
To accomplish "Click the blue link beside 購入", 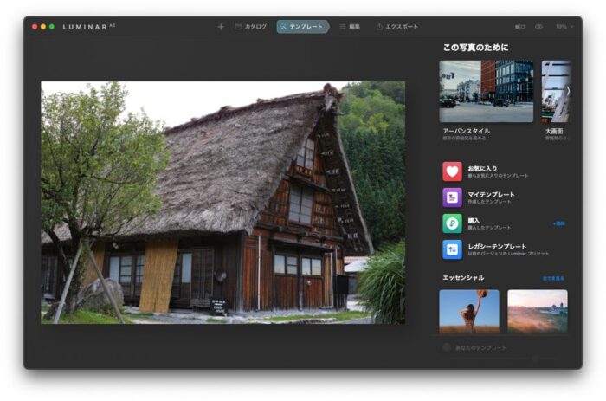I will [x=558, y=223].
